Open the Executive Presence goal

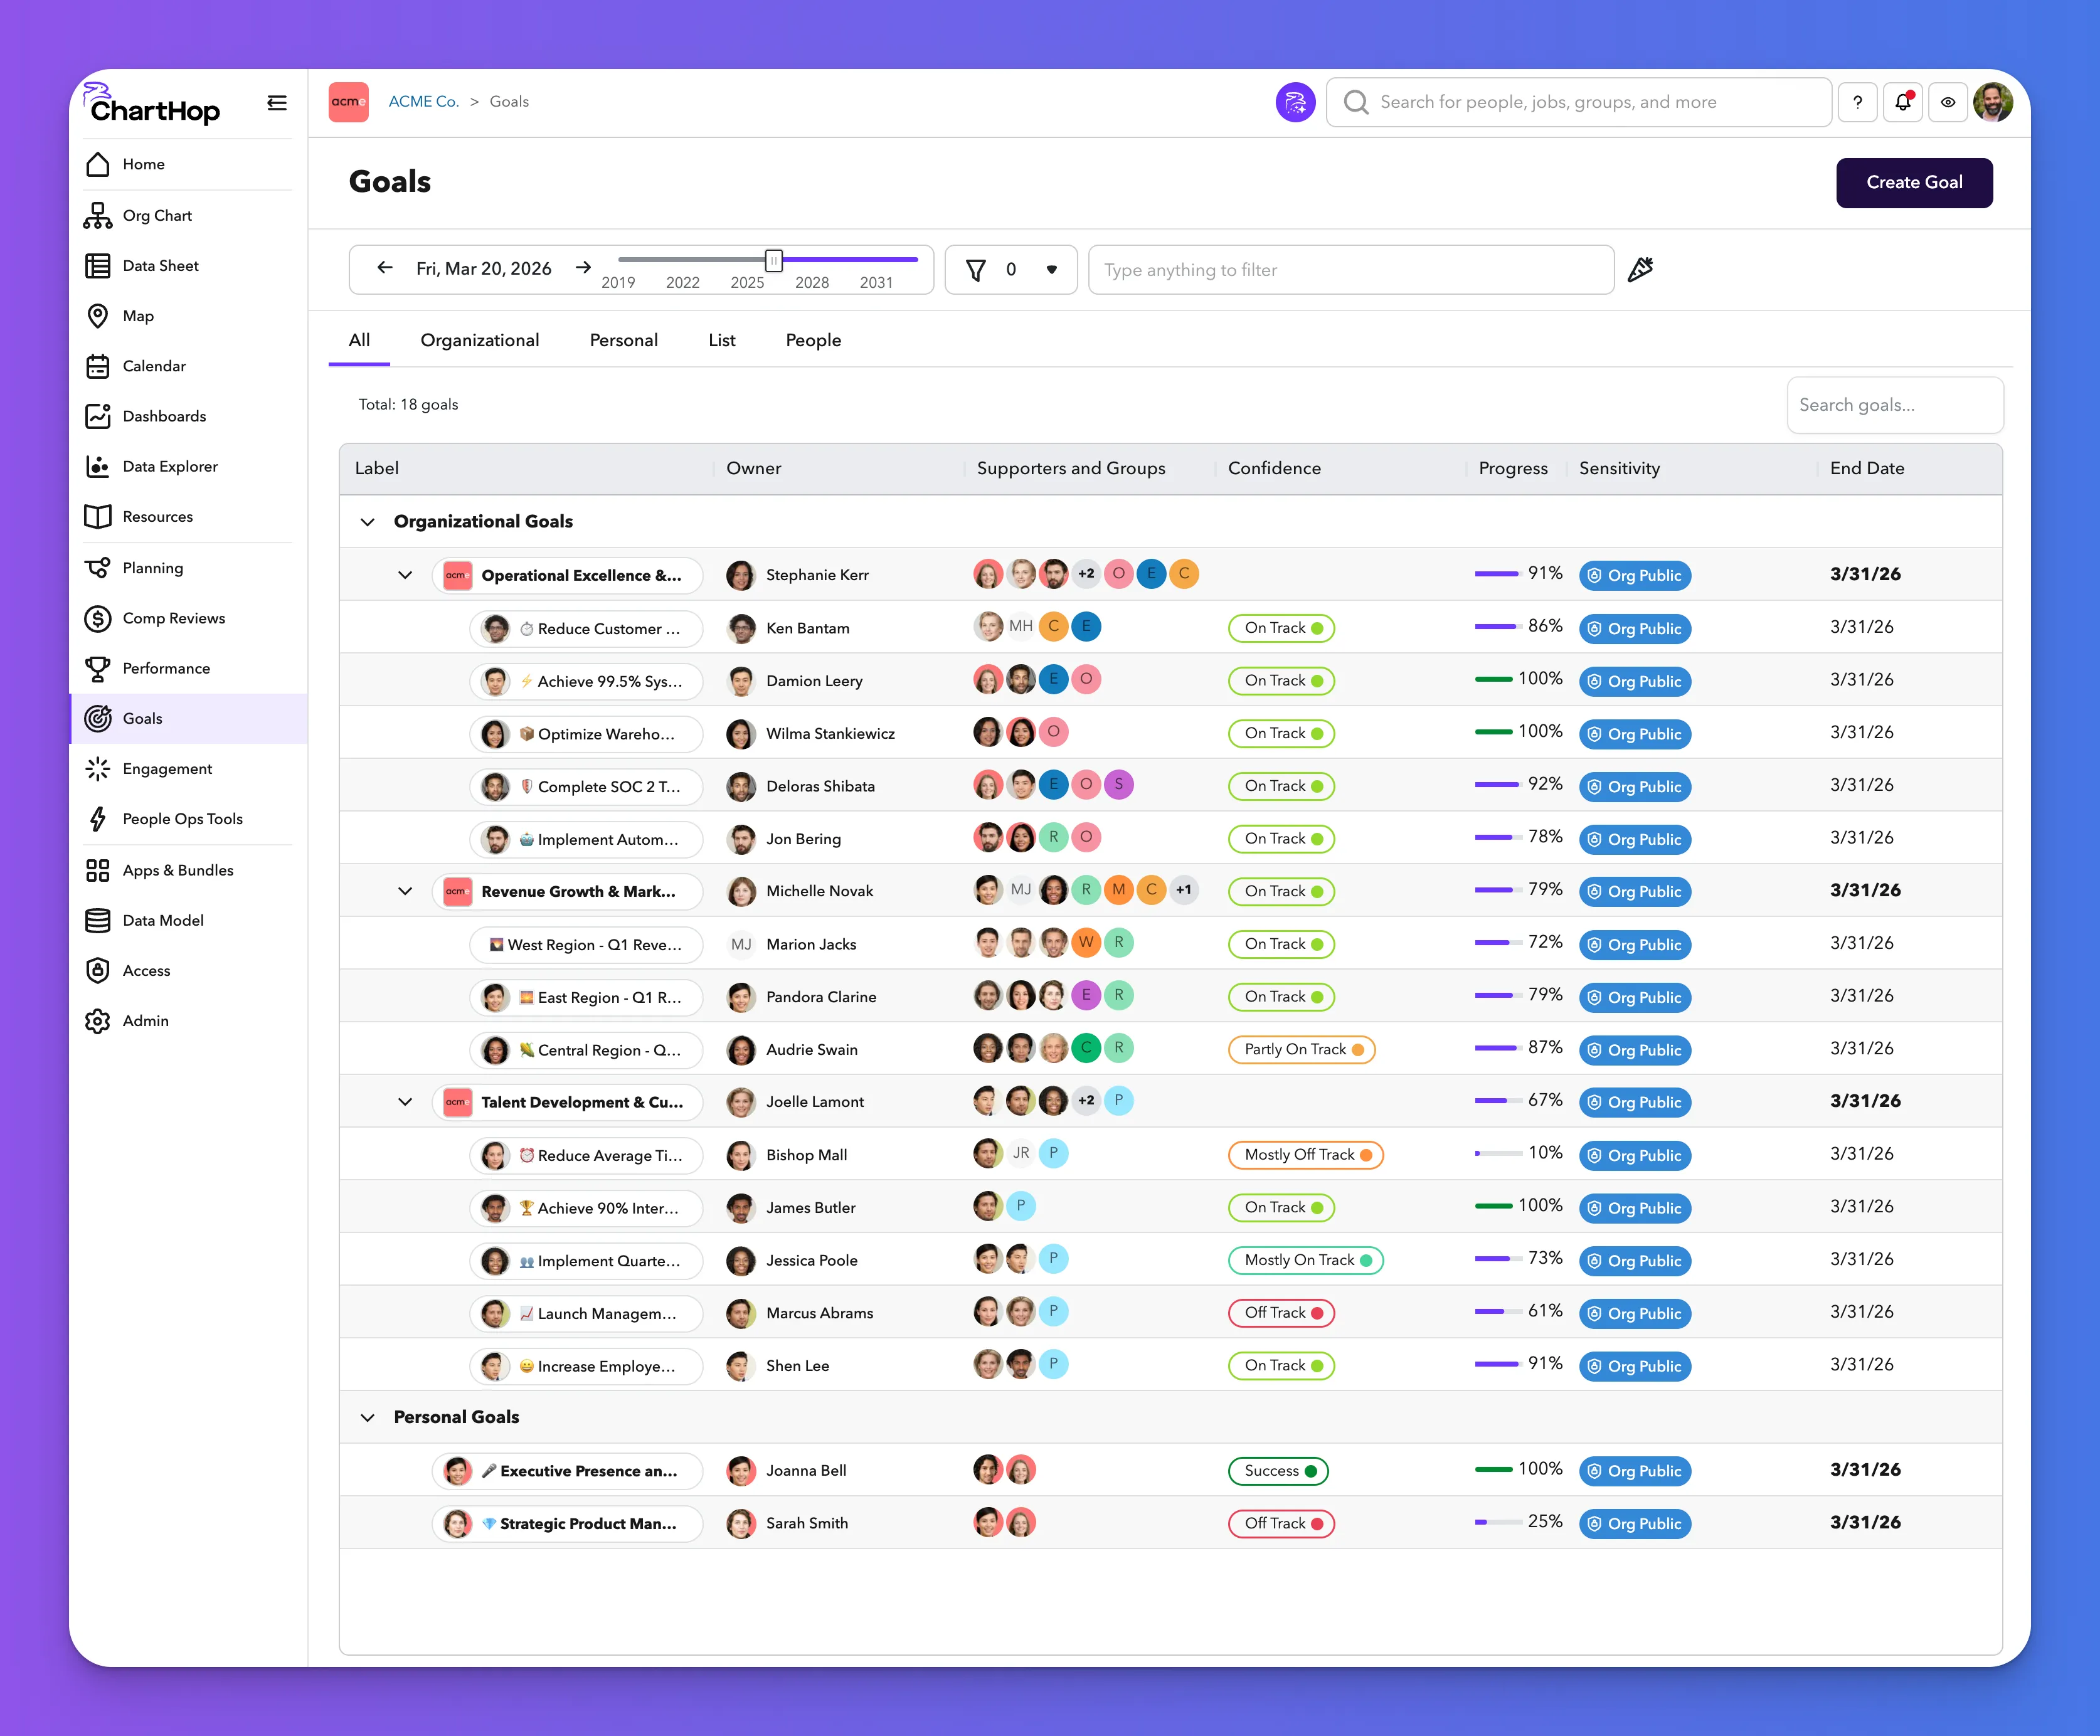[x=567, y=1471]
